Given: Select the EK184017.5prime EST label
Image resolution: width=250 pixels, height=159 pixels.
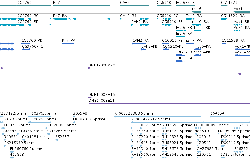Looking at the screenshot, I should click(x=89, y=119).
